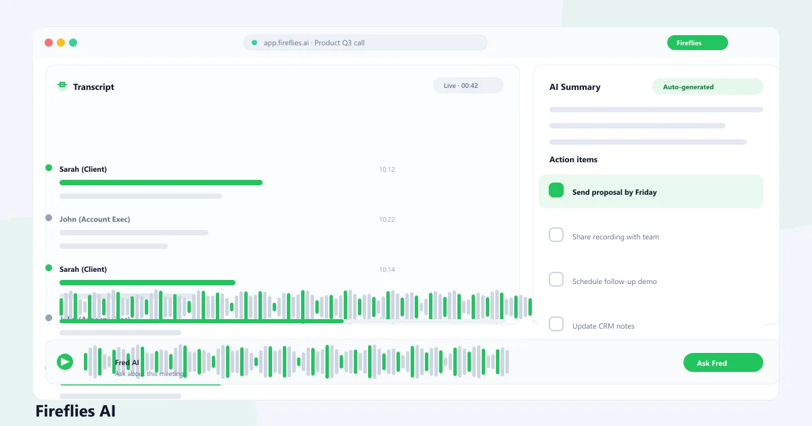The height and width of the screenshot is (426, 812).
Task: Click the AI Summary heading
Action: (574, 87)
